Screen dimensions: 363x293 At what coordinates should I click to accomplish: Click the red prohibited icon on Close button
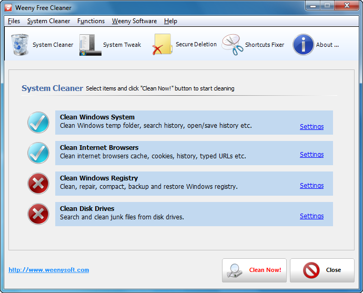[x=311, y=270]
